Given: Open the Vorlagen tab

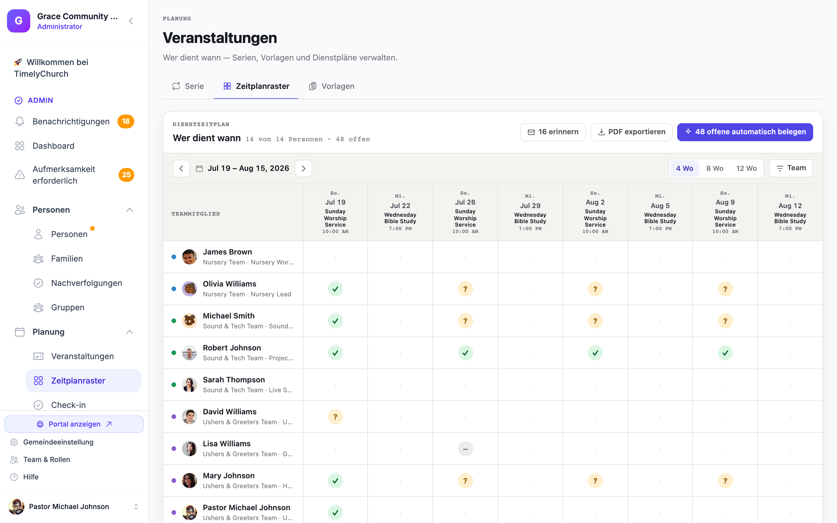Looking at the screenshot, I should [x=332, y=86].
